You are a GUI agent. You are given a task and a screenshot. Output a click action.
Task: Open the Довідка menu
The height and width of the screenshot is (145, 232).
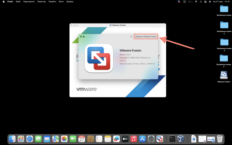(70, 1)
